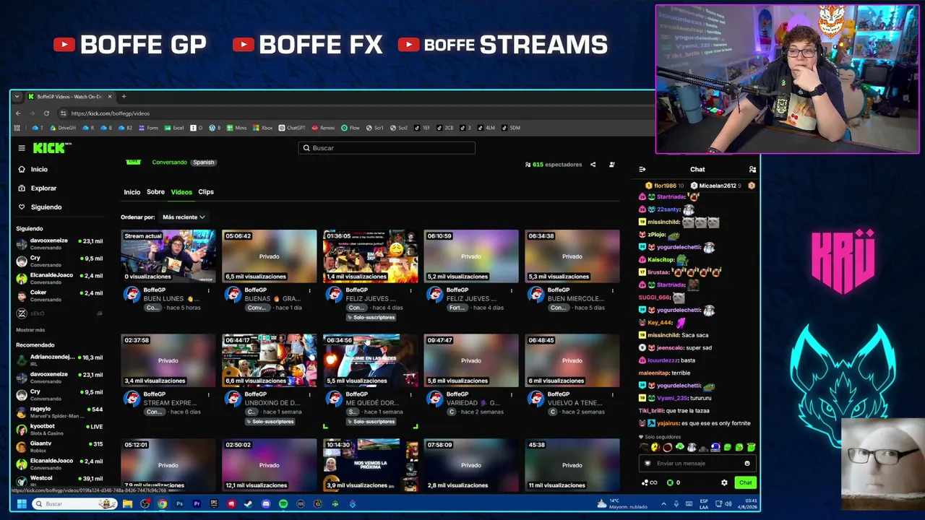
Task: Click the Kick logo
Action: point(52,148)
